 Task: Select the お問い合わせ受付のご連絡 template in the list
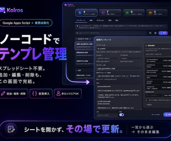[x=85, y=46]
